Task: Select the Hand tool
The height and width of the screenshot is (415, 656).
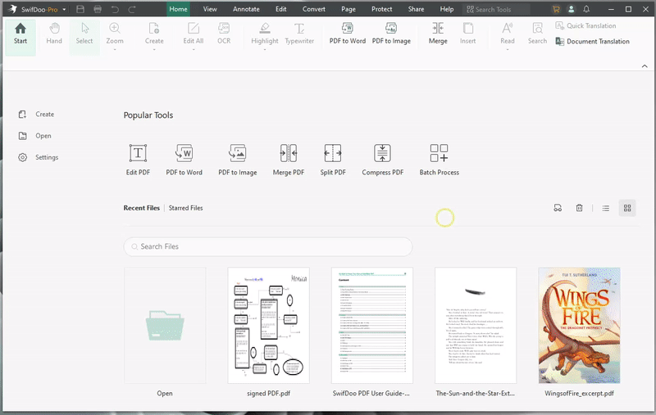Action: [54, 34]
